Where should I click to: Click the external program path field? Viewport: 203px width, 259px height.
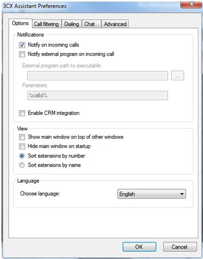click(97, 76)
